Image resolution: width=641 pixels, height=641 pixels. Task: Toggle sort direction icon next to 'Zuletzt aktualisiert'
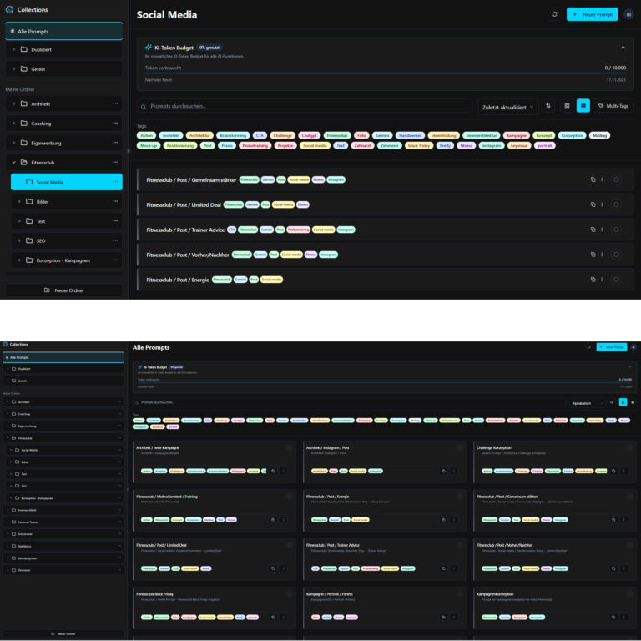[548, 106]
